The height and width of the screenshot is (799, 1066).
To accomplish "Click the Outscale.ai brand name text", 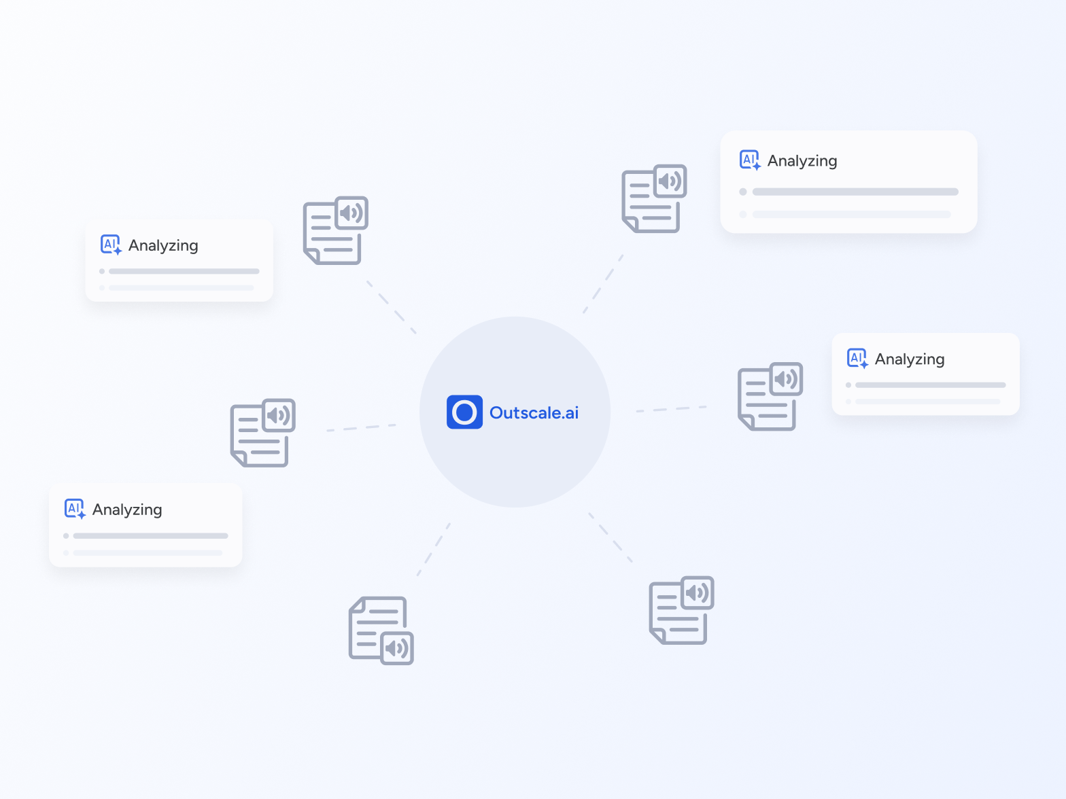I will (x=534, y=413).
